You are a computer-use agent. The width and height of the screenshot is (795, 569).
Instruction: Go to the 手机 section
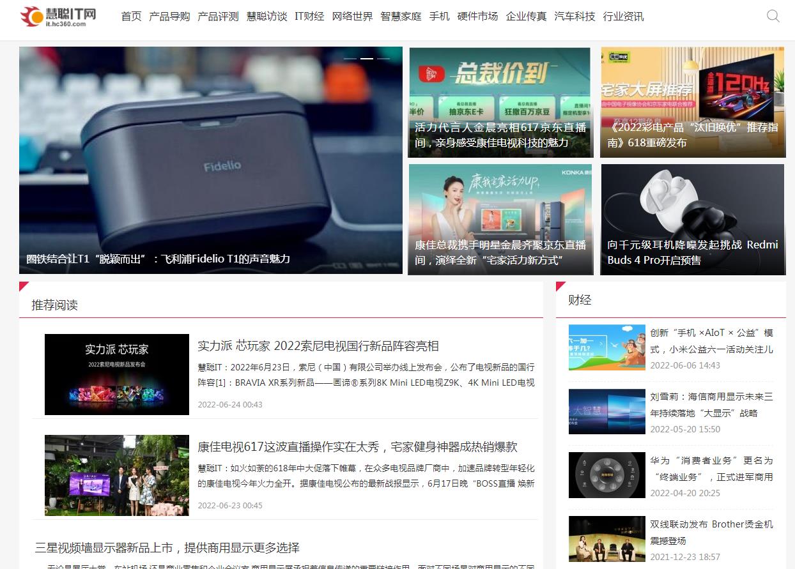tap(439, 17)
